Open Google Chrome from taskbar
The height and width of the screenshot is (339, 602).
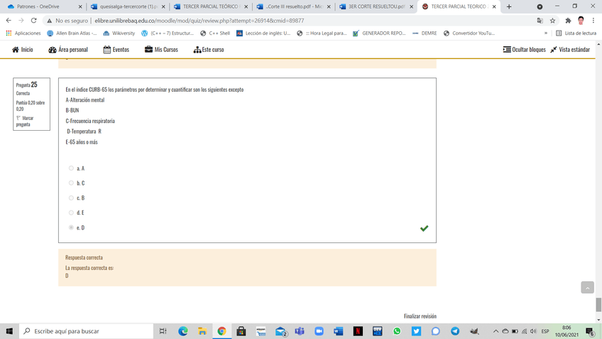(221, 331)
